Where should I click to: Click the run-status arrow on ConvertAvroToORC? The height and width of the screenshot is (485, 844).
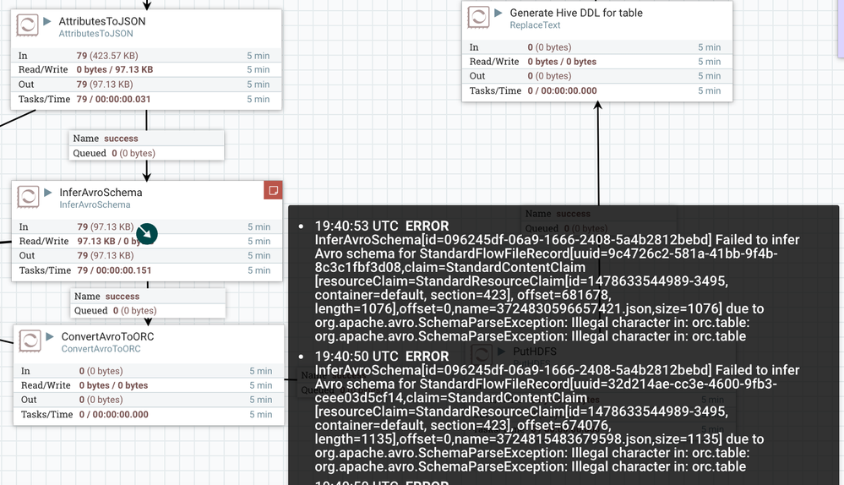click(50, 336)
